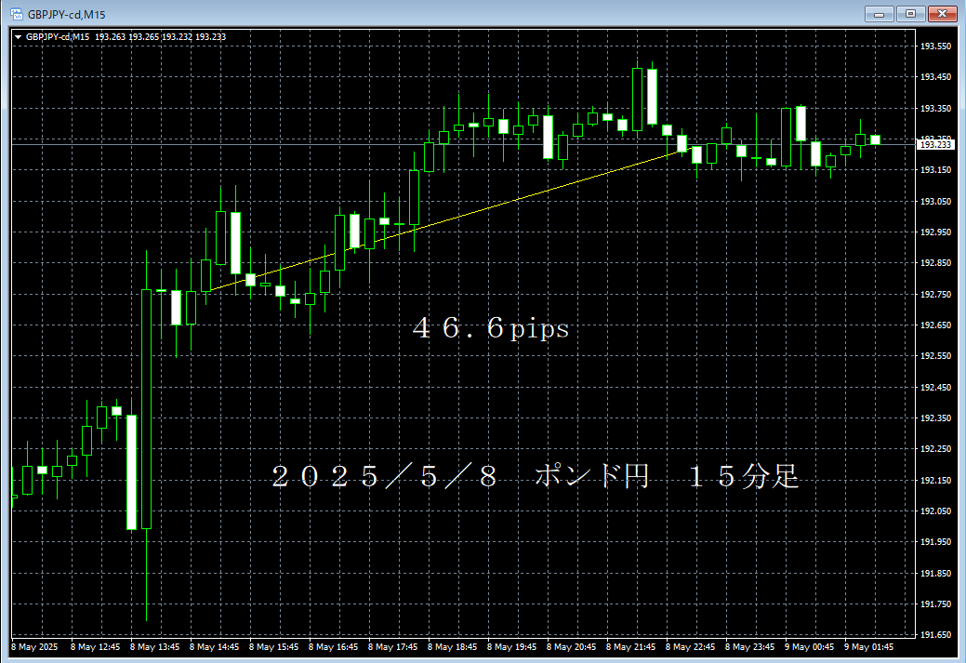Click the current price marker 193.233
966x663 pixels.
point(935,144)
